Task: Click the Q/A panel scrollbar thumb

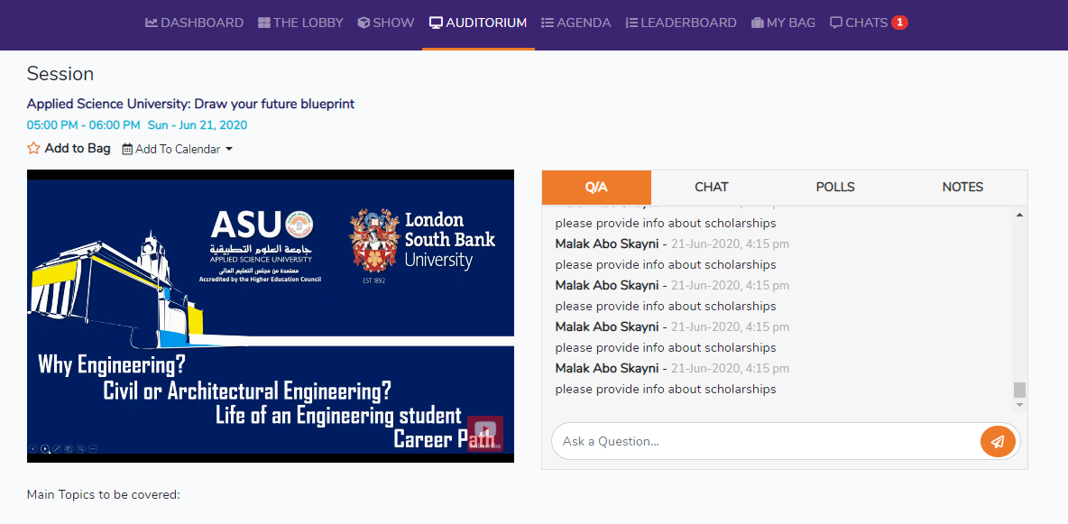Action: tap(1019, 390)
